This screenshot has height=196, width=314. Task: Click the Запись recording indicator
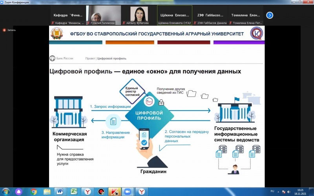tap(9, 30)
